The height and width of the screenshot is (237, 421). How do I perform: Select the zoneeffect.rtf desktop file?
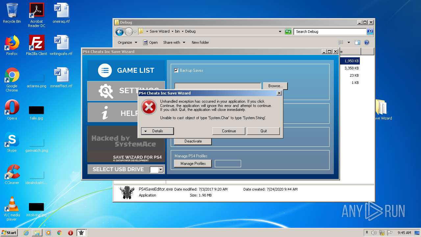(61, 78)
